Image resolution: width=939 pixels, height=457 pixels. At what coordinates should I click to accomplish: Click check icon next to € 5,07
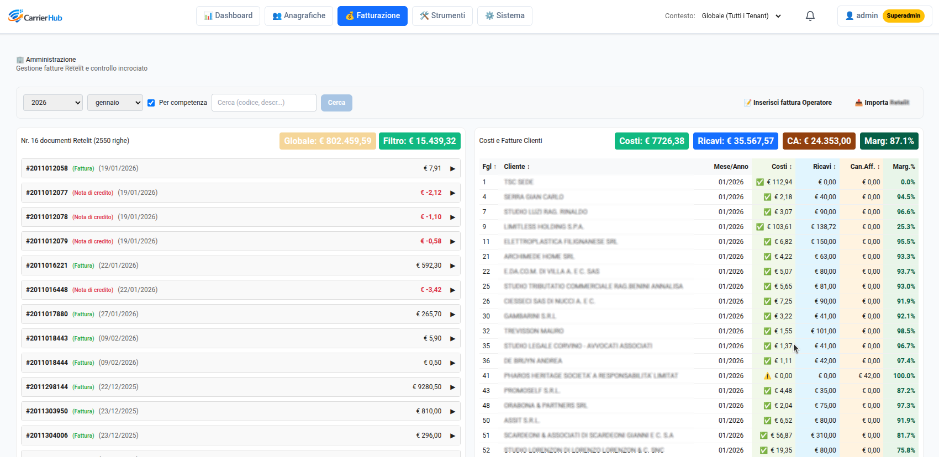coord(767,272)
